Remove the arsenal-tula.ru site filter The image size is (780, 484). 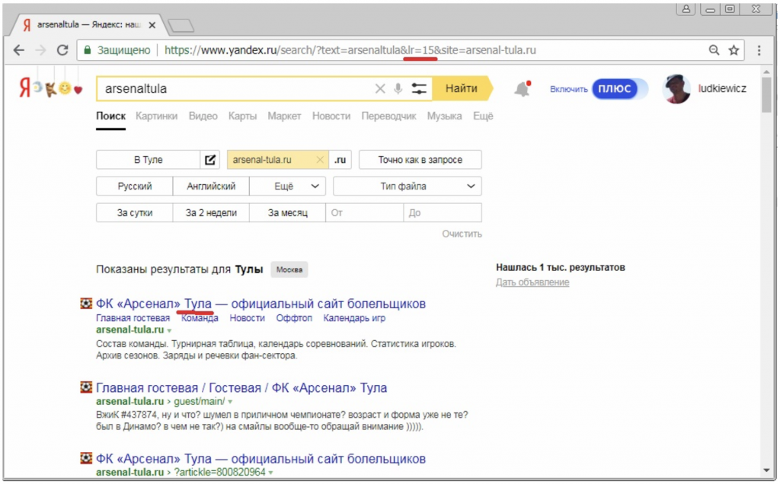tap(320, 160)
